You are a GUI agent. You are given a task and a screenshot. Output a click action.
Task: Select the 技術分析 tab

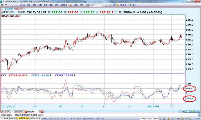[x=17, y=9]
